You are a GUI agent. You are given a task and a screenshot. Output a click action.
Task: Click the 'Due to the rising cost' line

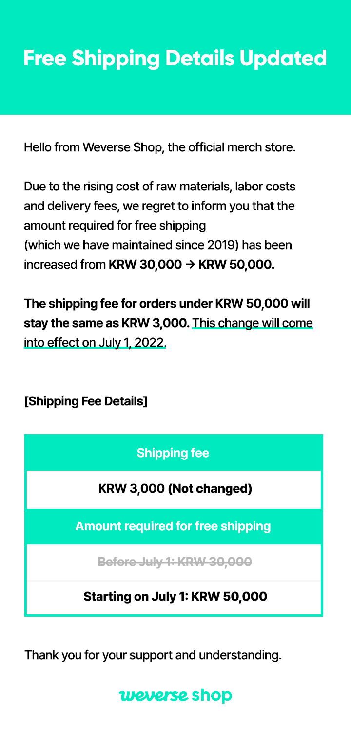[159, 187]
